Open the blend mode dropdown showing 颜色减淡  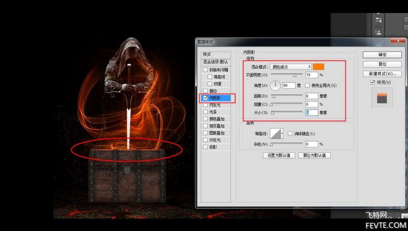[x=291, y=67]
